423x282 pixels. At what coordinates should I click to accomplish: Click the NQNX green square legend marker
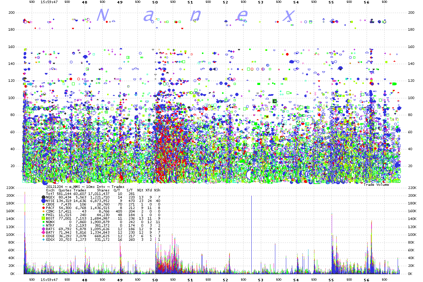(43, 222)
